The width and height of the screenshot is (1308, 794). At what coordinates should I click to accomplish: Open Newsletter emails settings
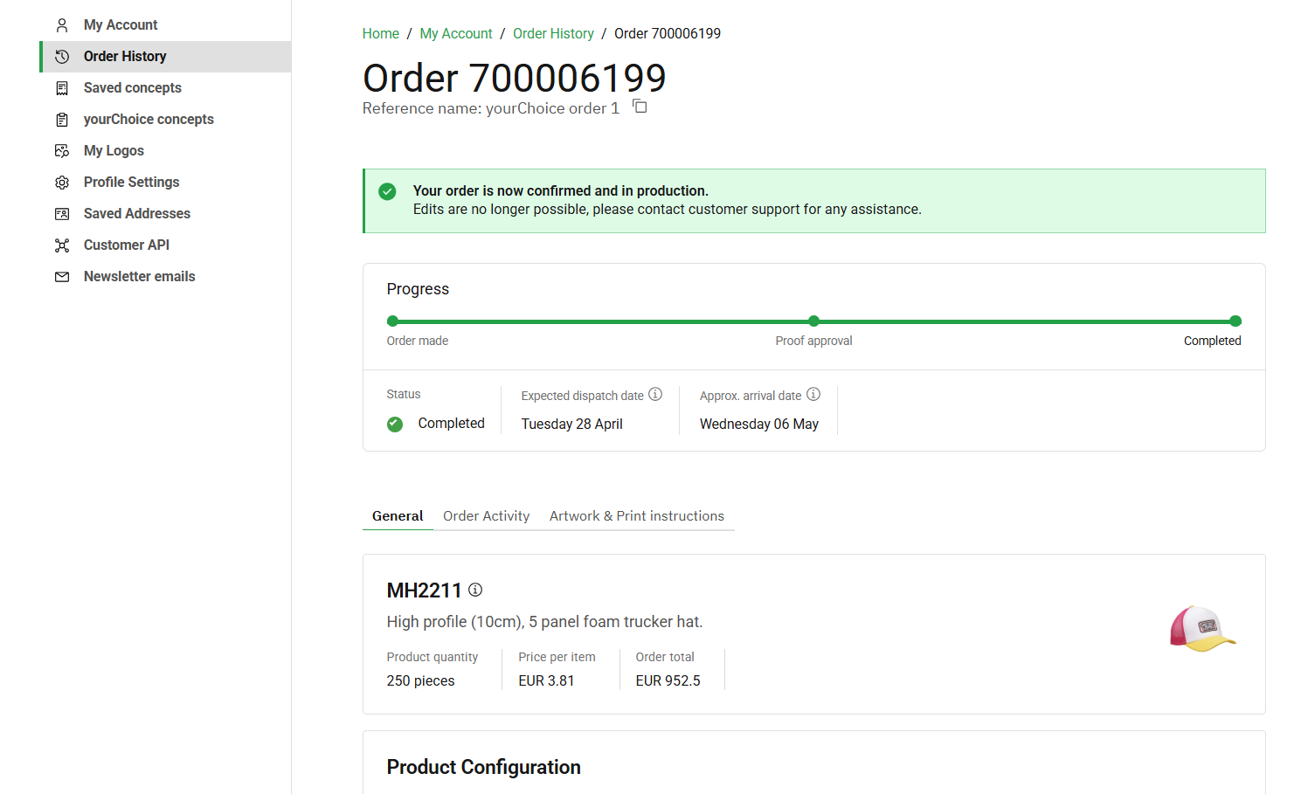click(x=139, y=276)
